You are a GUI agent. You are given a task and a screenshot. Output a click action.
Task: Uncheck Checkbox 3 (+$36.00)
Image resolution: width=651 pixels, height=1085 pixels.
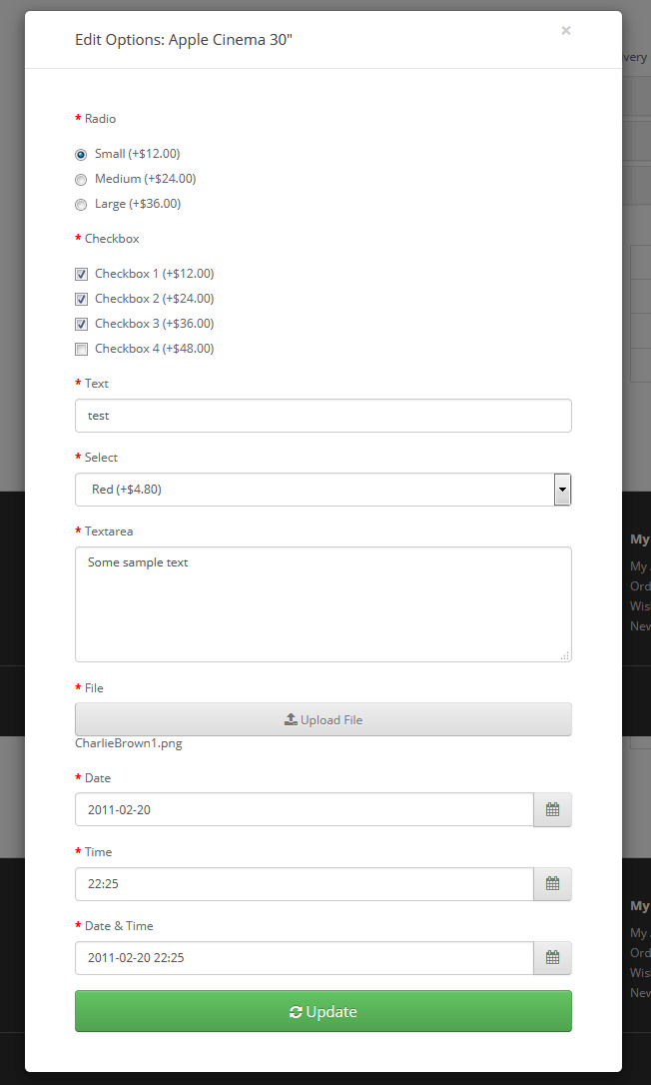tap(81, 324)
